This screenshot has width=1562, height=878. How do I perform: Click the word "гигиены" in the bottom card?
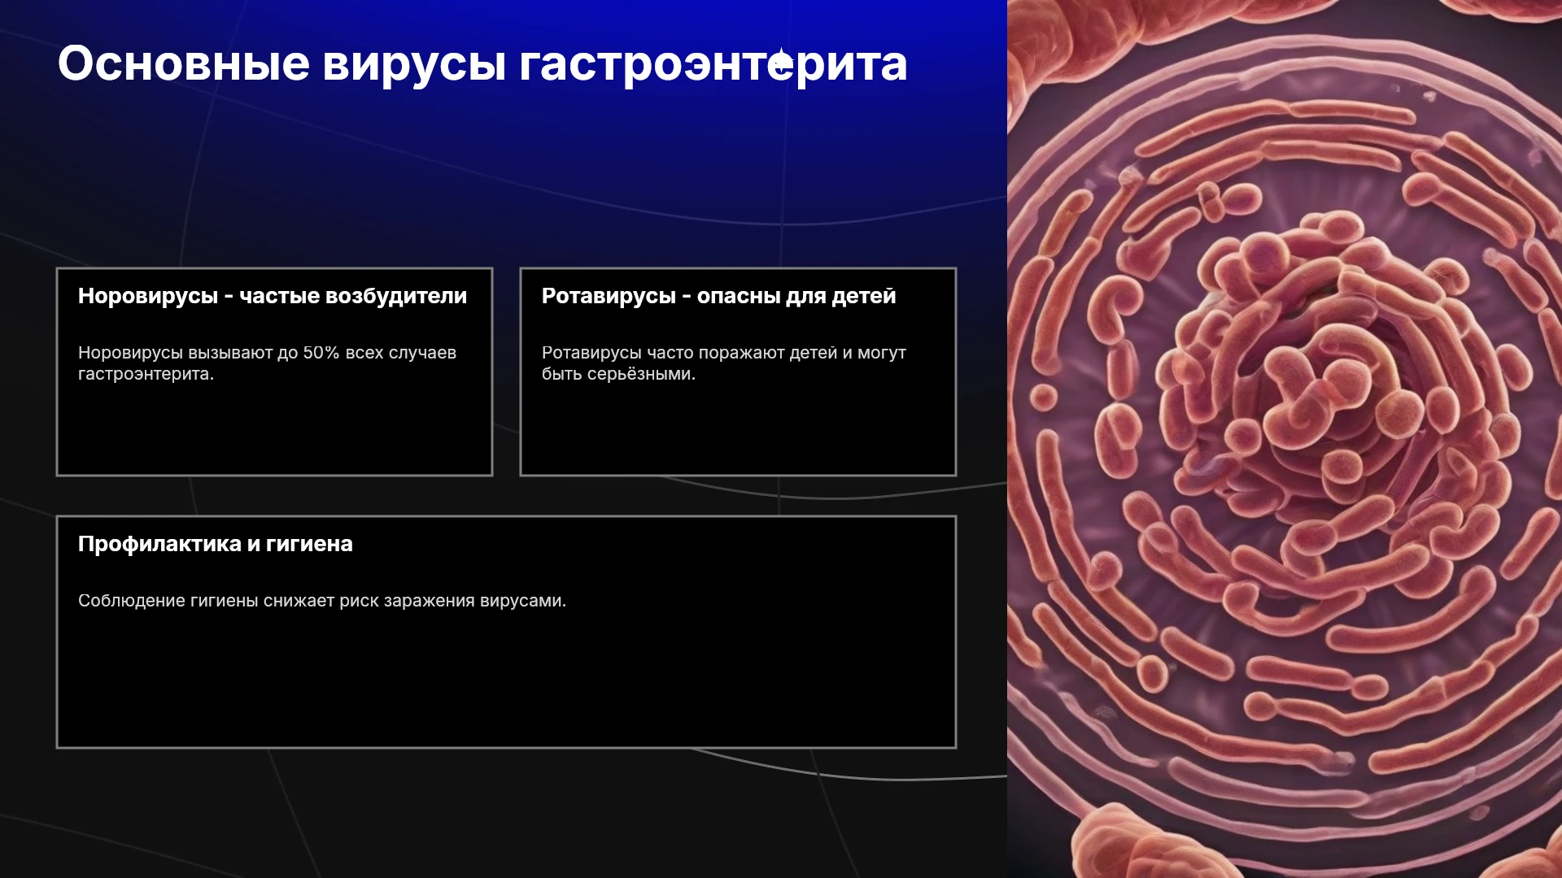coord(224,601)
